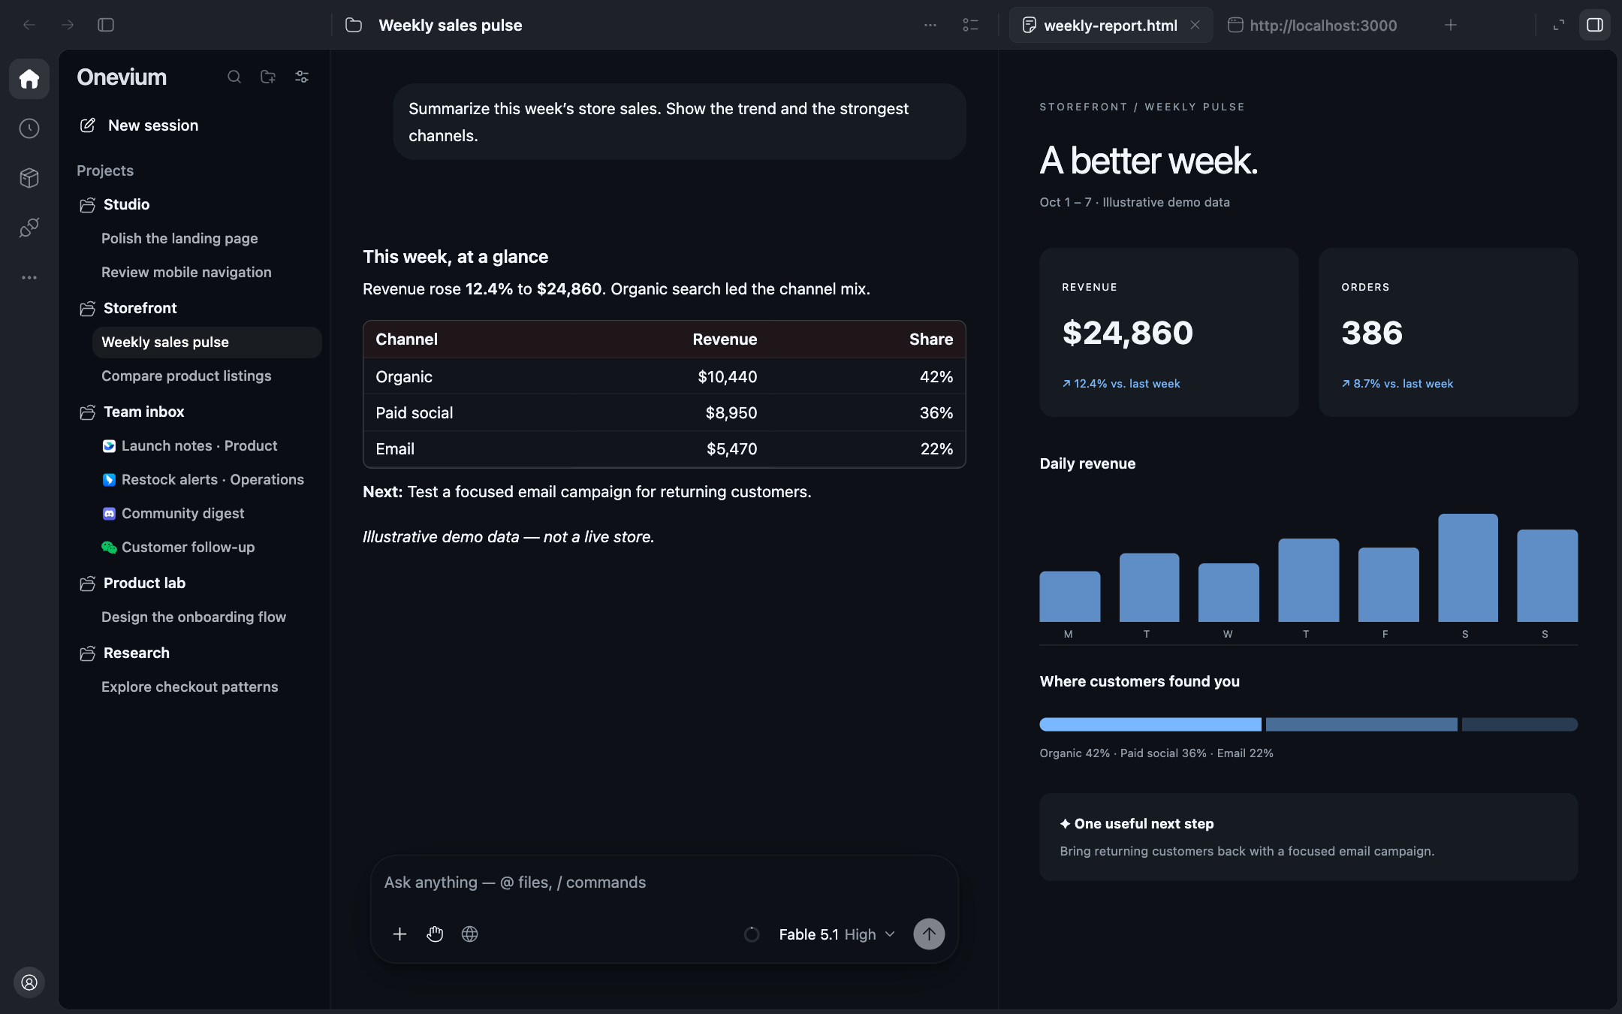1622x1014 pixels.
Task: Go back with the left arrow
Action: coord(29,25)
